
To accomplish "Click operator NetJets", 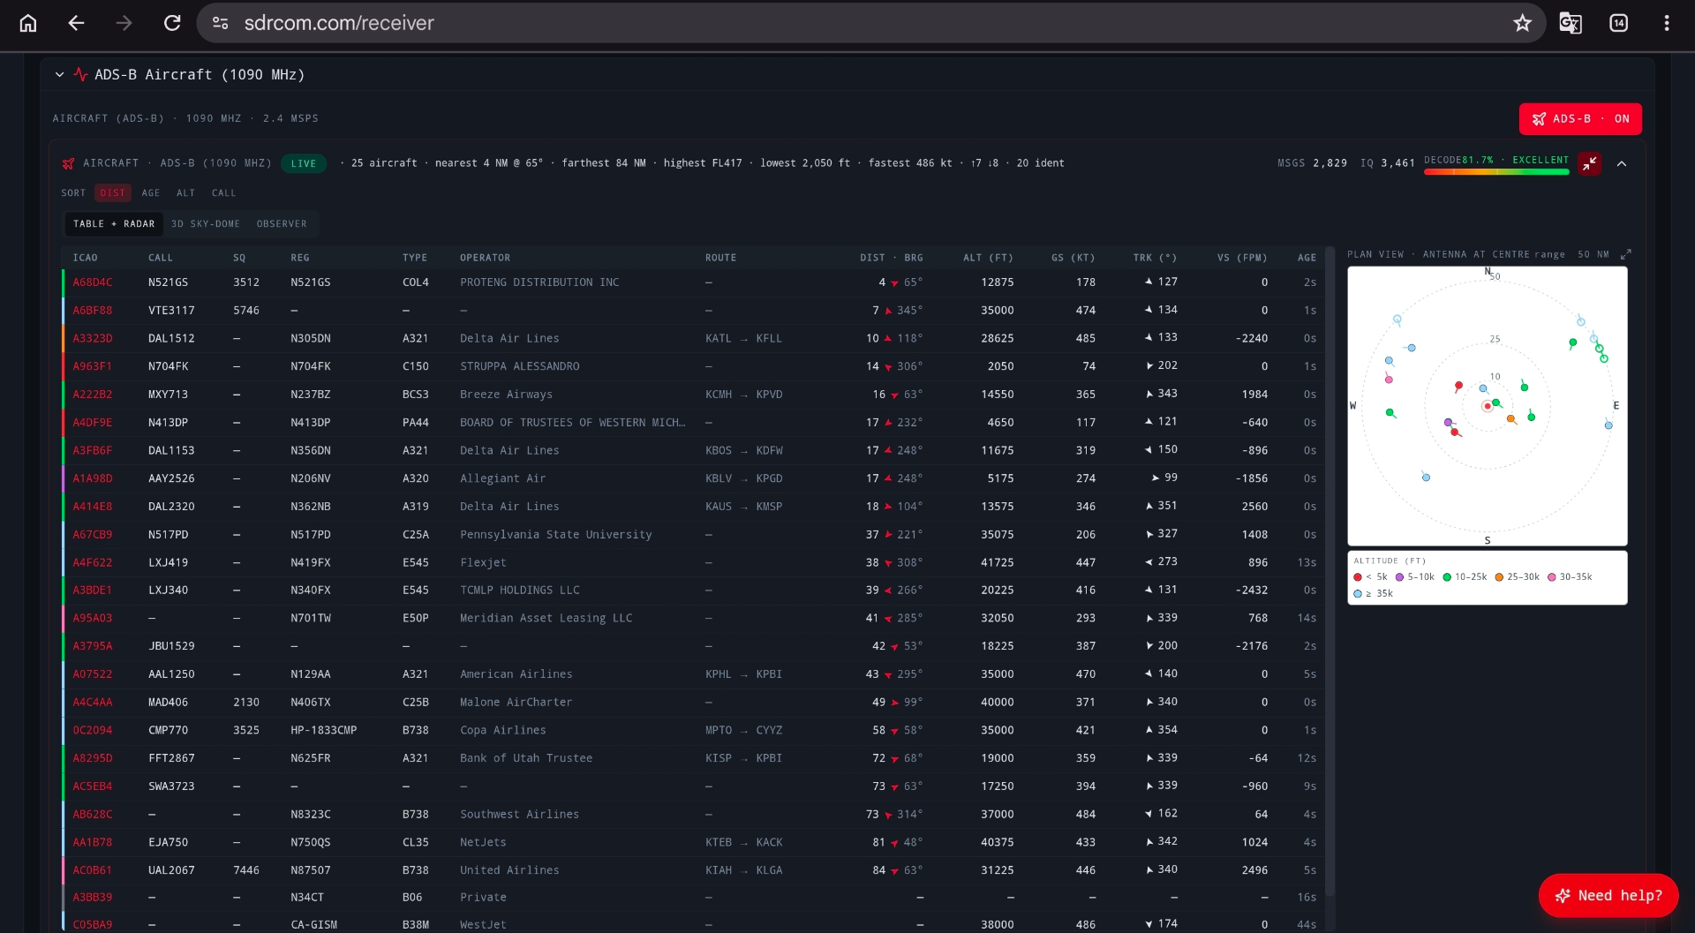I will [483, 842].
